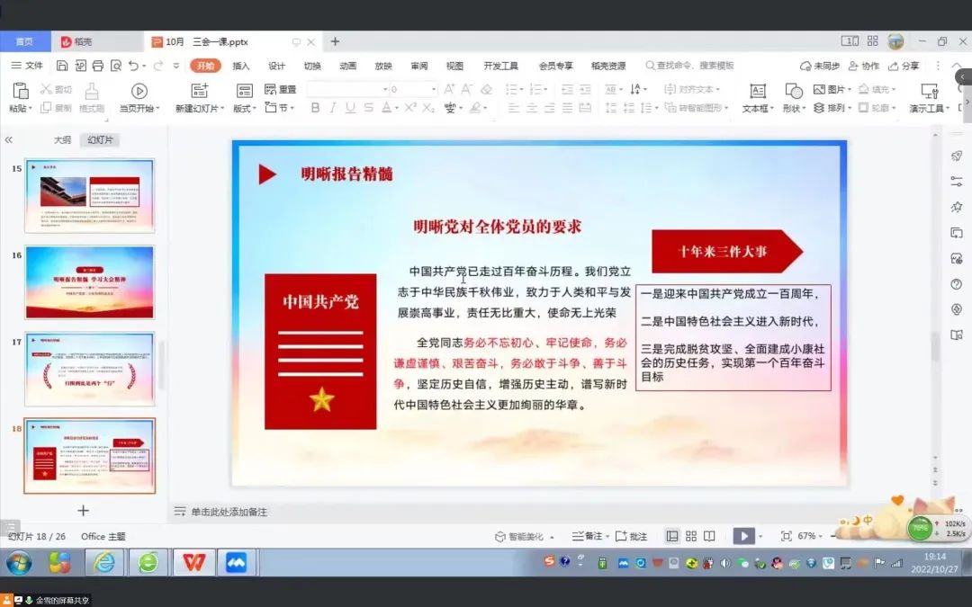
Task: Switch to reading view in status bar
Action: pyautogui.click(x=709, y=536)
